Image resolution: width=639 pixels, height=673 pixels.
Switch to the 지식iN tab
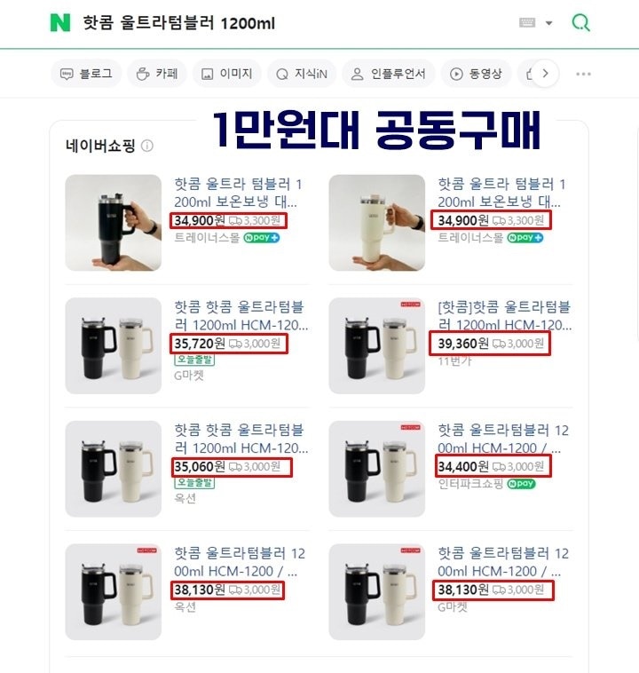pyautogui.click(x=302, y=74)
